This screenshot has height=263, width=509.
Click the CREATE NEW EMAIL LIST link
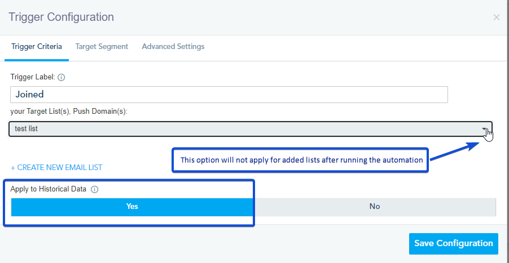point(59,168)
